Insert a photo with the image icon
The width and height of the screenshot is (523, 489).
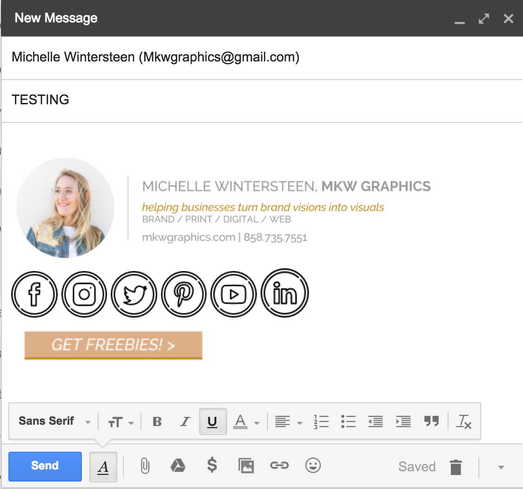coord(246,466)
